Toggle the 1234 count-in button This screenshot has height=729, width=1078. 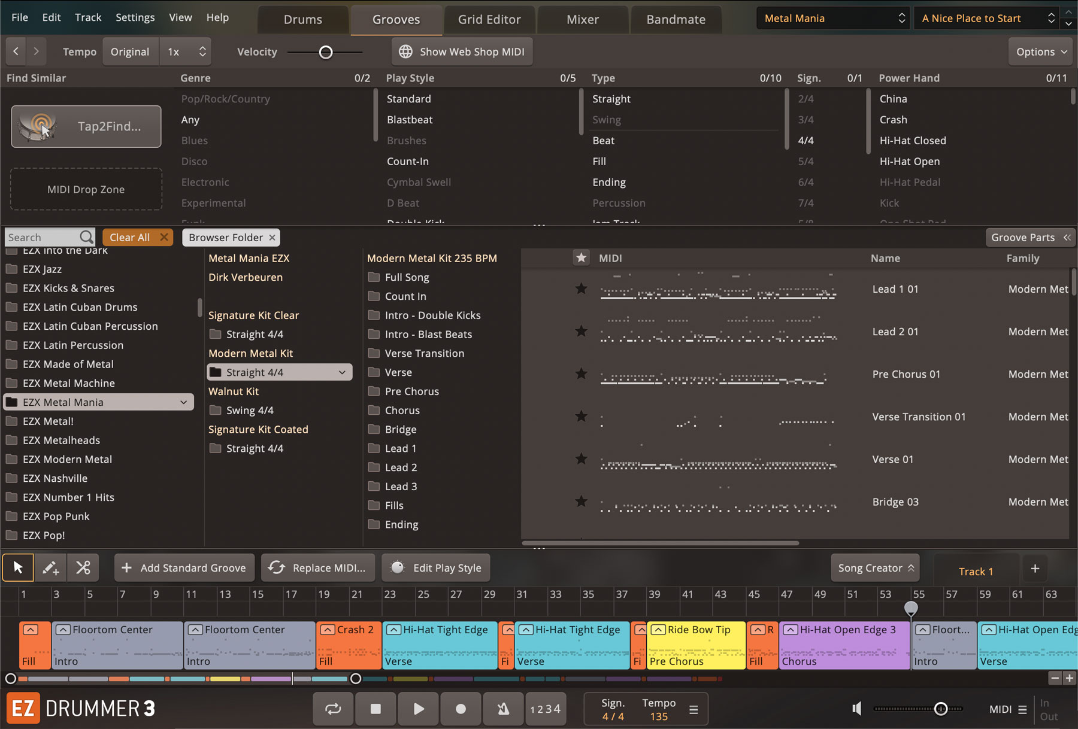546,709
